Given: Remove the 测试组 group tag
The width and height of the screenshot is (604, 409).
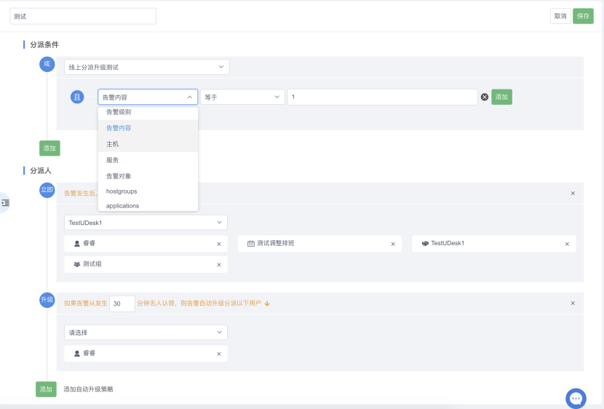Looking at the screenshot, I should (219, 265).
